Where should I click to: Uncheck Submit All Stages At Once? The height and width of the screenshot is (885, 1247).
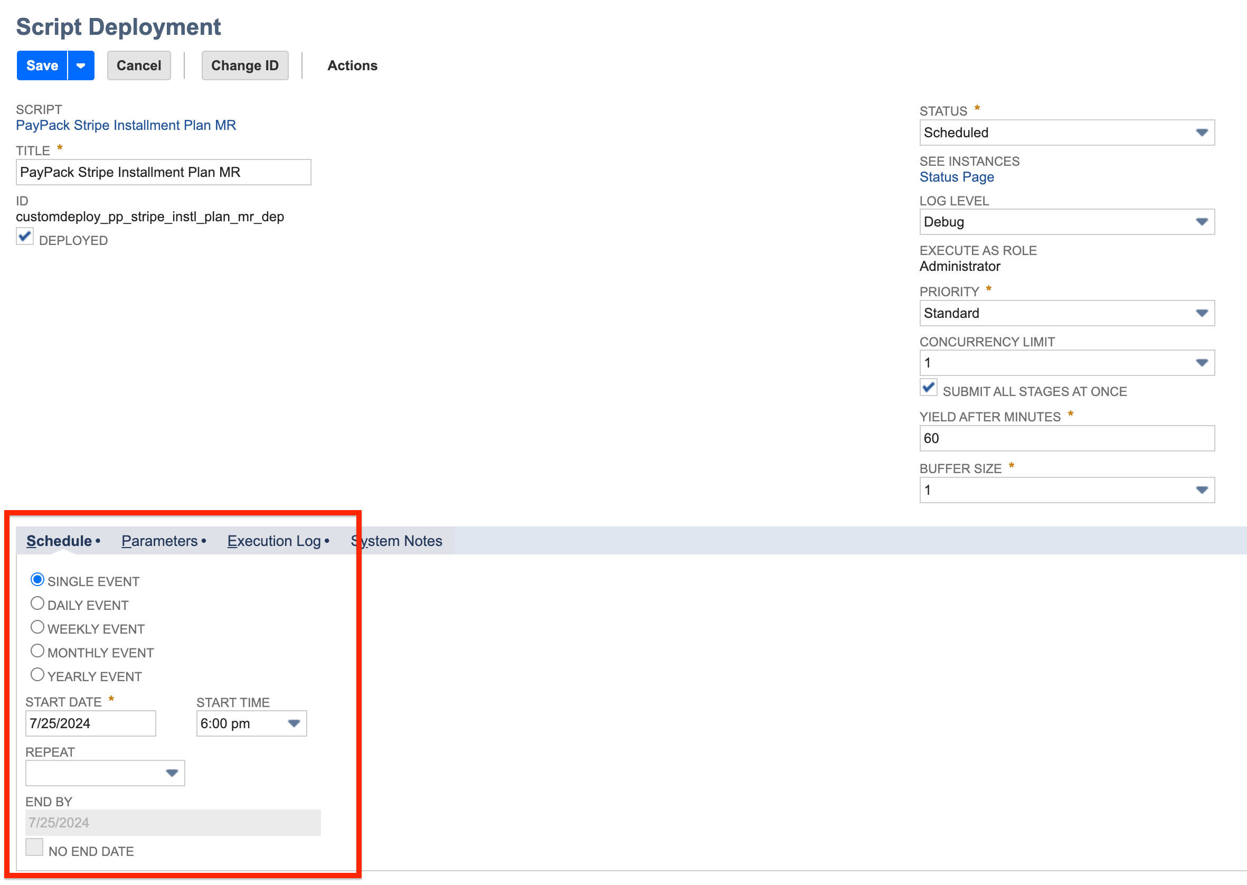tap(928, 388)
